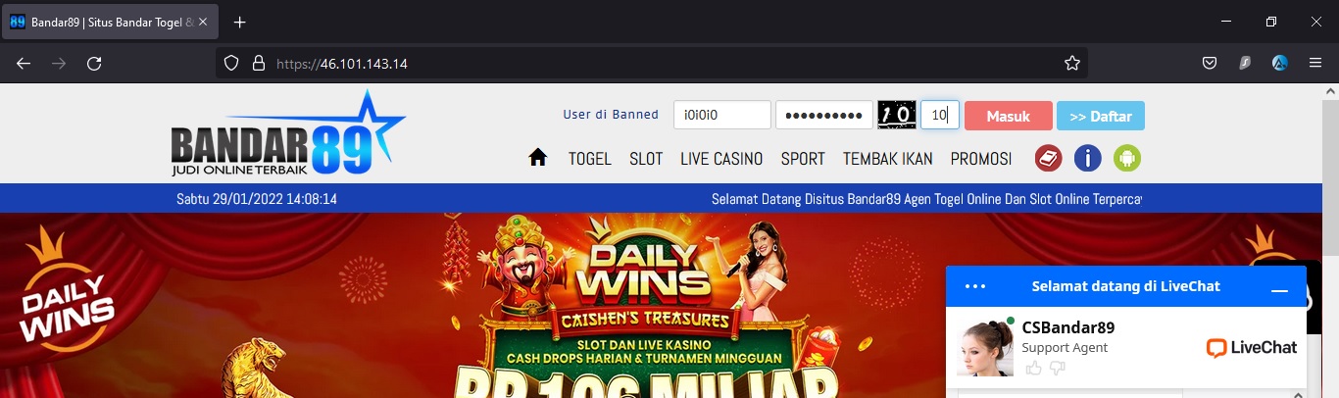Image resolution: width=1339 pixels, height=398 pixels.
Task: Bookmark this page with the star icon
Action: tap(1072, 63)
